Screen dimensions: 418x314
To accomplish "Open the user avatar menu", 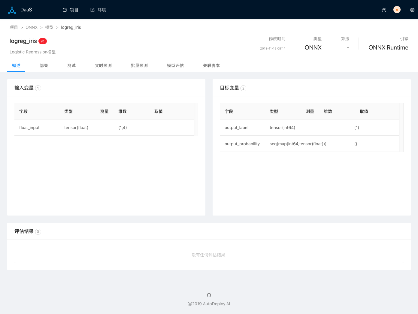I will (397, 10).
